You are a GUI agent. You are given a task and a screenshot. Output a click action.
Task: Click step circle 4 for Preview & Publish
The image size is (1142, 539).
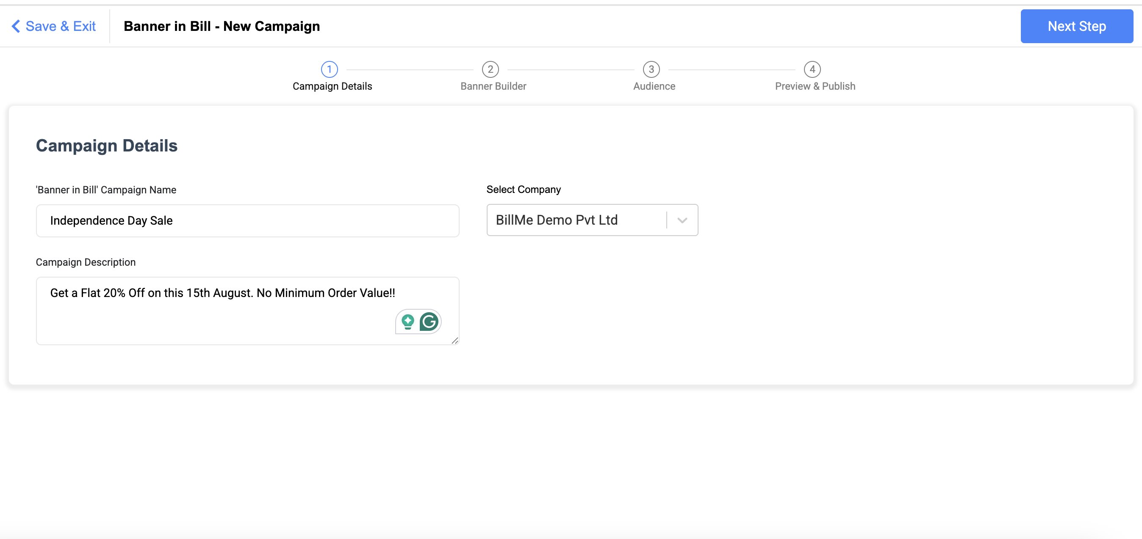click(812, 69)
